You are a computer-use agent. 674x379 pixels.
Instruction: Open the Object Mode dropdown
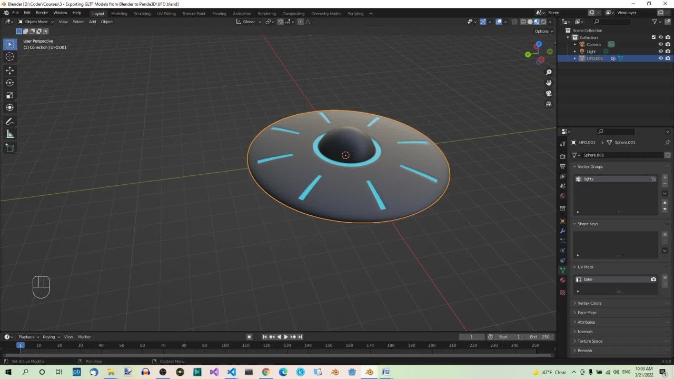(36, 22)
